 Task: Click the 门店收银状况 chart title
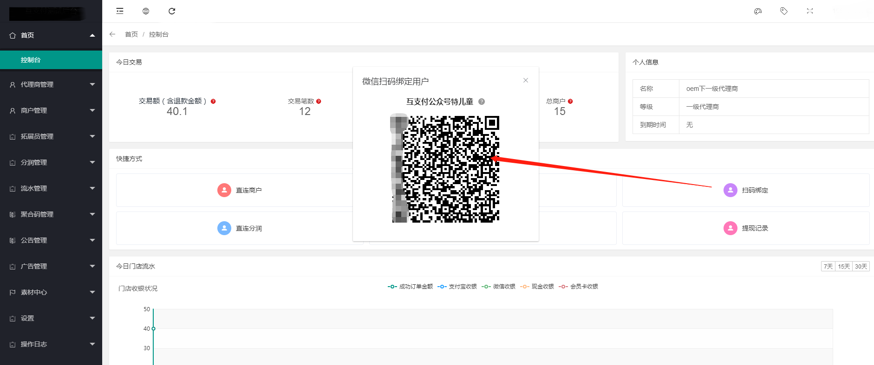coord(138,288)
